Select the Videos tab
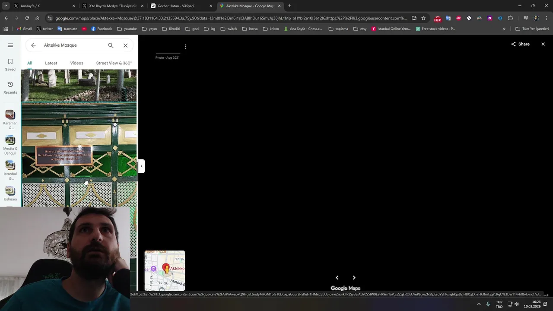Image resolution: width=553 pixels, height=311 pixels. tap(76, 63)
